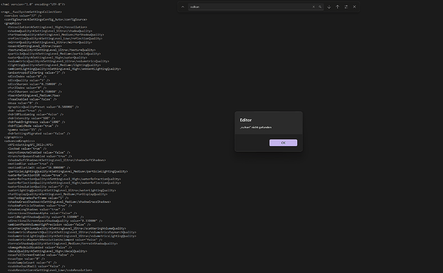443x273 pixels.
Task: Find previous match with the up arrow
Action: (338, 7)
